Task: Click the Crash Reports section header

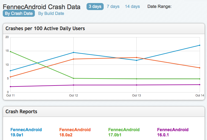Action: (x=21, y=111)
